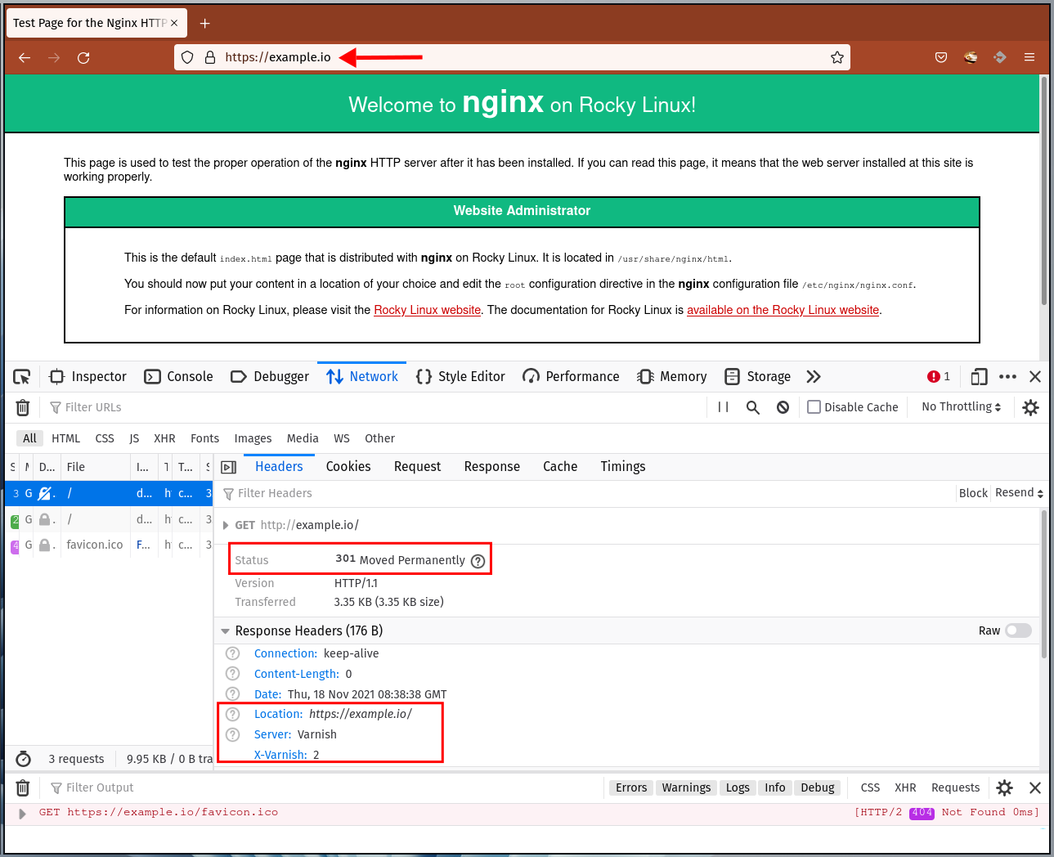Toggle the console XHR filter
Image resolution: width=1054 pixels, height=857 pixels.
(905, 787)
